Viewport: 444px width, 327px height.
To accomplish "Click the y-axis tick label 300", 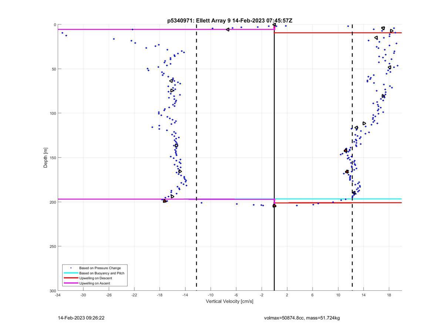I will point(53,291).
